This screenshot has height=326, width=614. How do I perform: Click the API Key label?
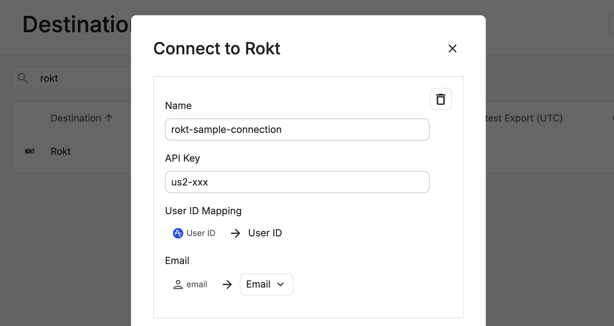tap(183, 158)
